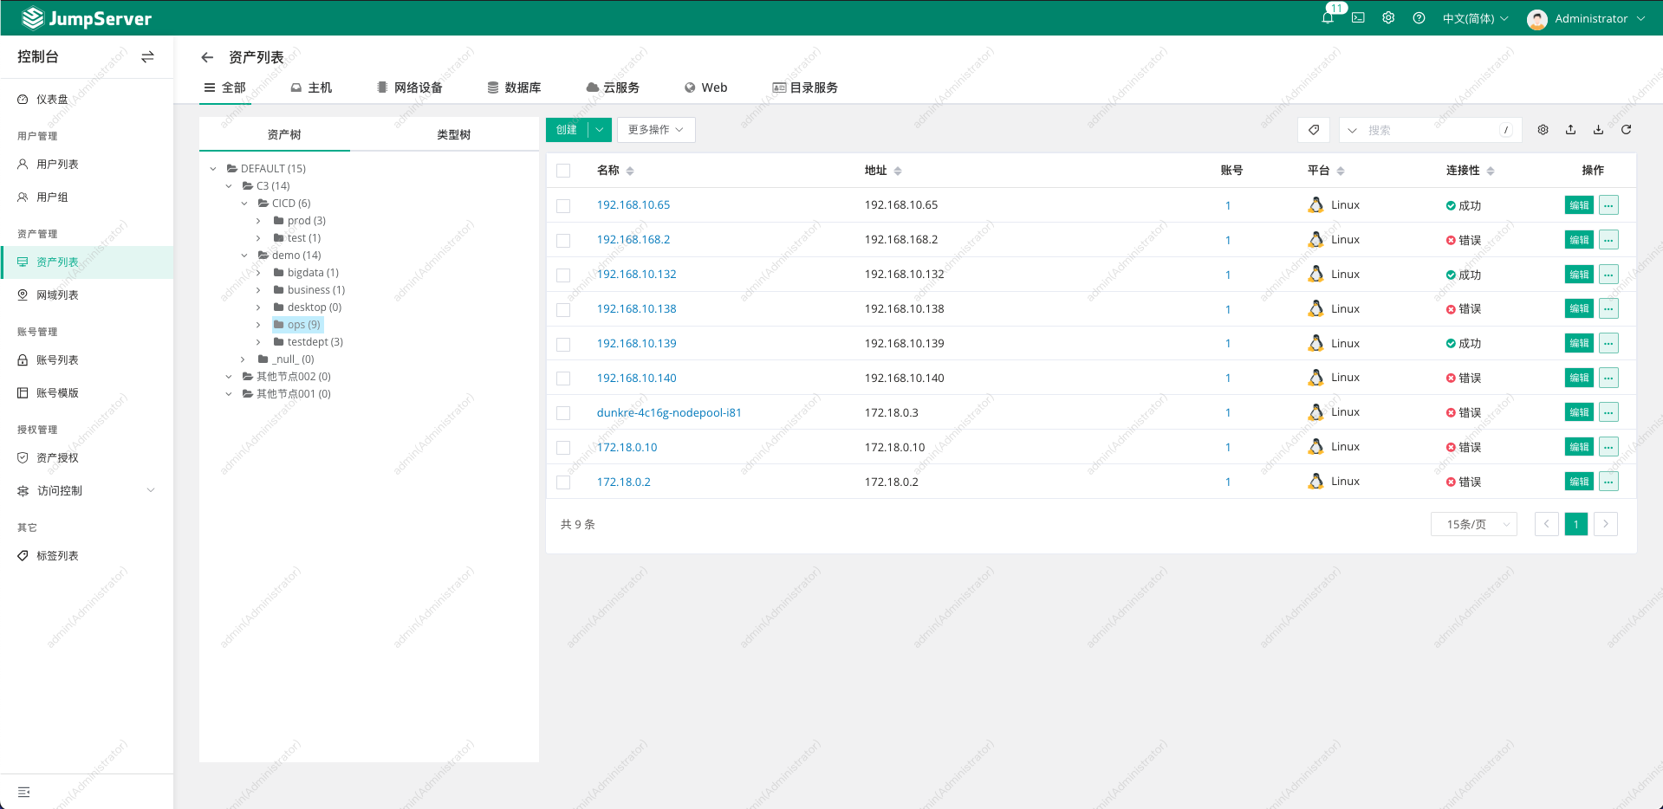
Task: Toggle the select-all header checkbox
Action: pyautogui.click(x=563, y=171)
